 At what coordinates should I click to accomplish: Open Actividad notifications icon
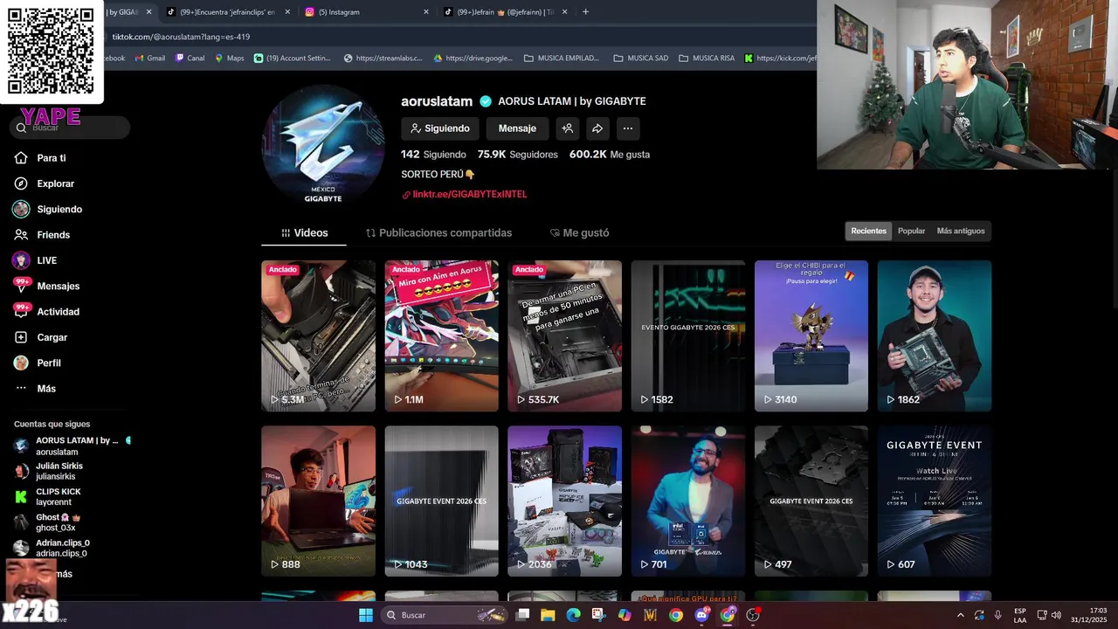tap(21, 311)
